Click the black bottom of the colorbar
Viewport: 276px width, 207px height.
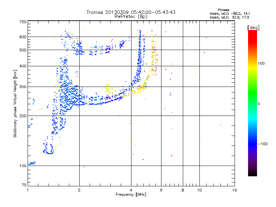coord(253,174)
